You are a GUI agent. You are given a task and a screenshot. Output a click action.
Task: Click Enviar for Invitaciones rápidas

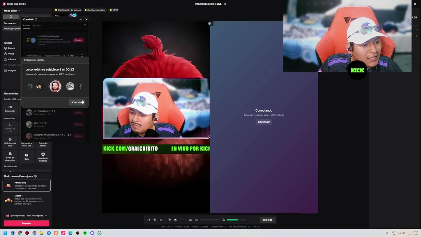point(78,40)
